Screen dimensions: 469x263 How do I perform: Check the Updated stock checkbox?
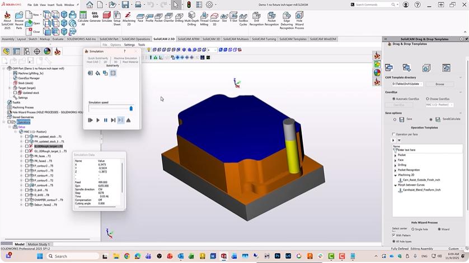(x=15, y=93)
